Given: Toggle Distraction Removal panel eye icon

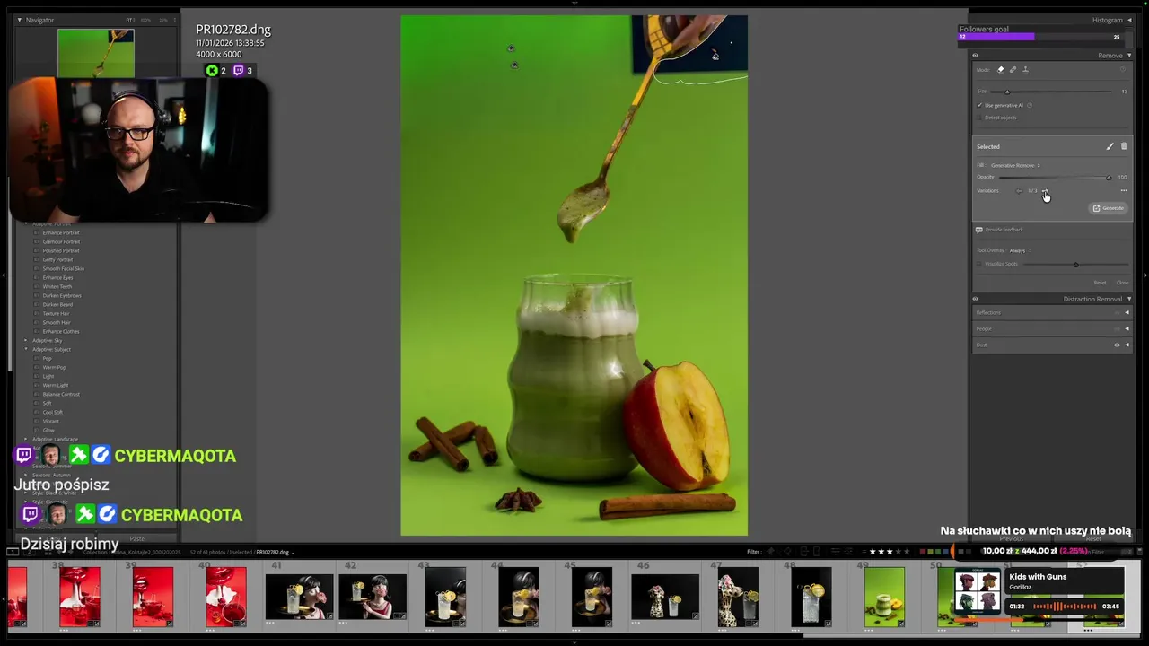Looking at the screenshot, I should [x=976, y=299].
